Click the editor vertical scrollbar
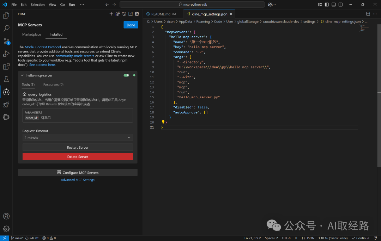The height and width of the screenshot is (241, 381). pos(379,95)
